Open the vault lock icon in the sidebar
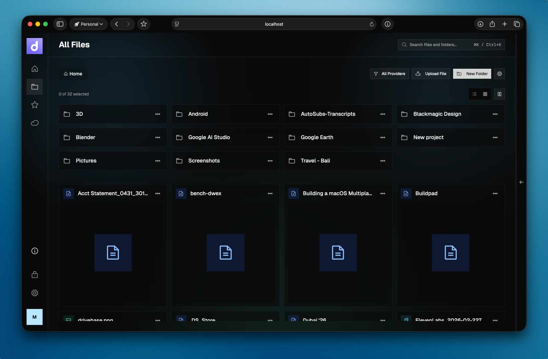Viewport: 548px width, 359px height. [35, 275]
